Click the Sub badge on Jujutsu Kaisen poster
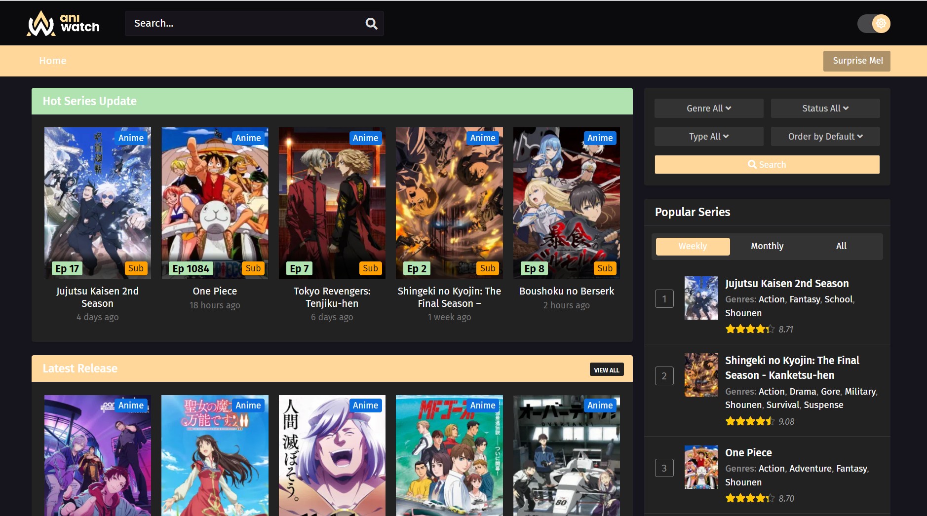Viewport: 927px width, 516px height. point(136,268)
